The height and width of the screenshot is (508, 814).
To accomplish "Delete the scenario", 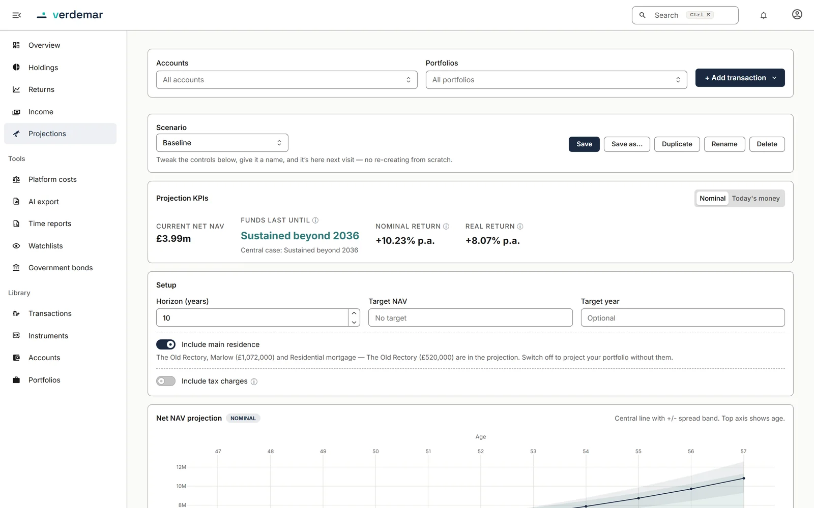I will click(767, 144).
